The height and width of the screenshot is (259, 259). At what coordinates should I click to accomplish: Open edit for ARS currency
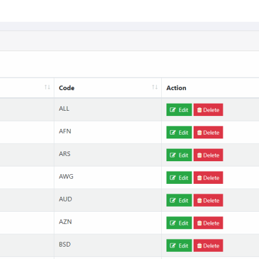(179, 155)
